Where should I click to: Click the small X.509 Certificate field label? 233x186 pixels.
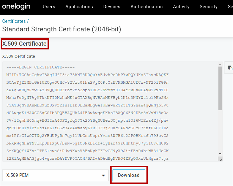click(x=18, y=56)
